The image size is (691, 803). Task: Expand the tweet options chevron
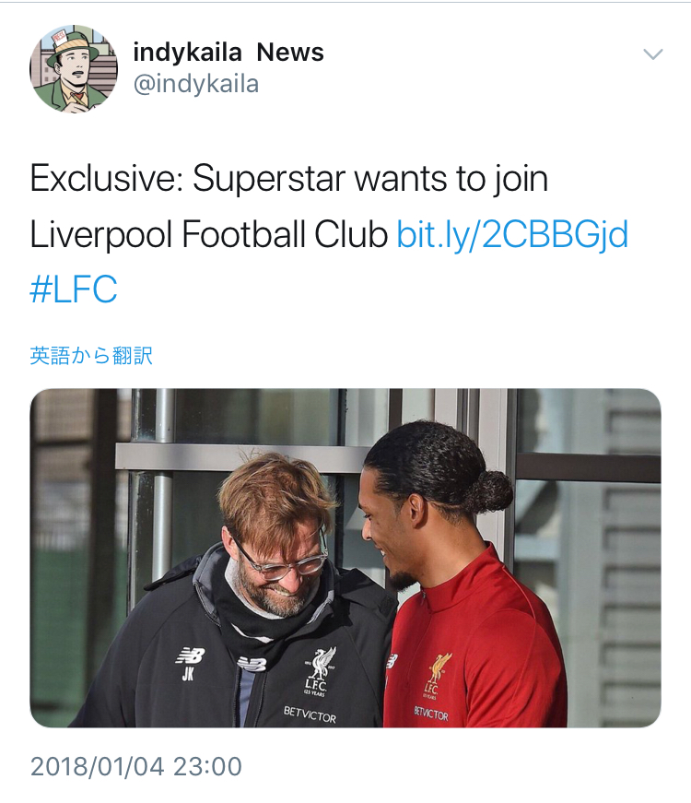pos(652,54)
